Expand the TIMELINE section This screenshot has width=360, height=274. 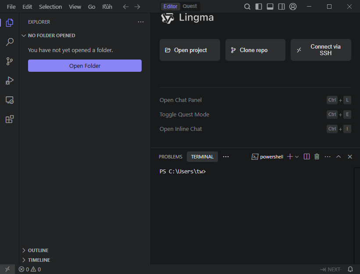85,260
